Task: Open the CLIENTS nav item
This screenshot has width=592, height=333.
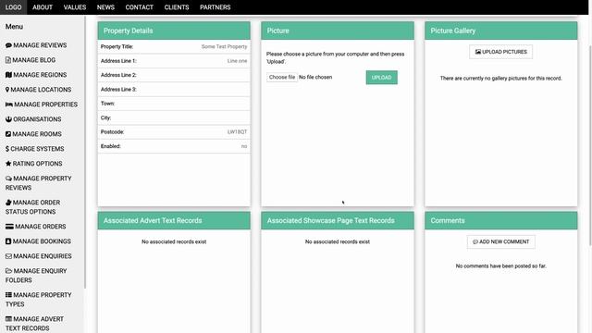Action: [177, 7]
